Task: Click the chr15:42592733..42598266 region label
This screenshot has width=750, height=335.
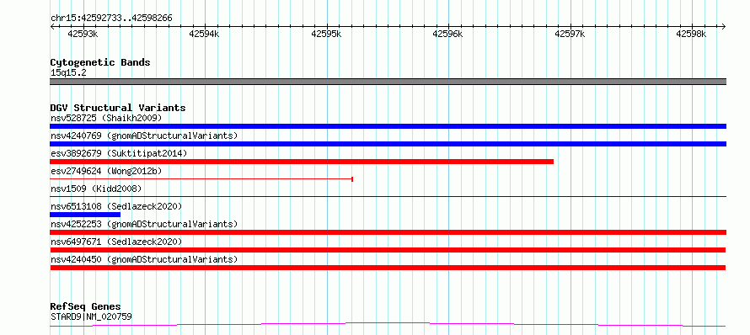Action: 111,19
